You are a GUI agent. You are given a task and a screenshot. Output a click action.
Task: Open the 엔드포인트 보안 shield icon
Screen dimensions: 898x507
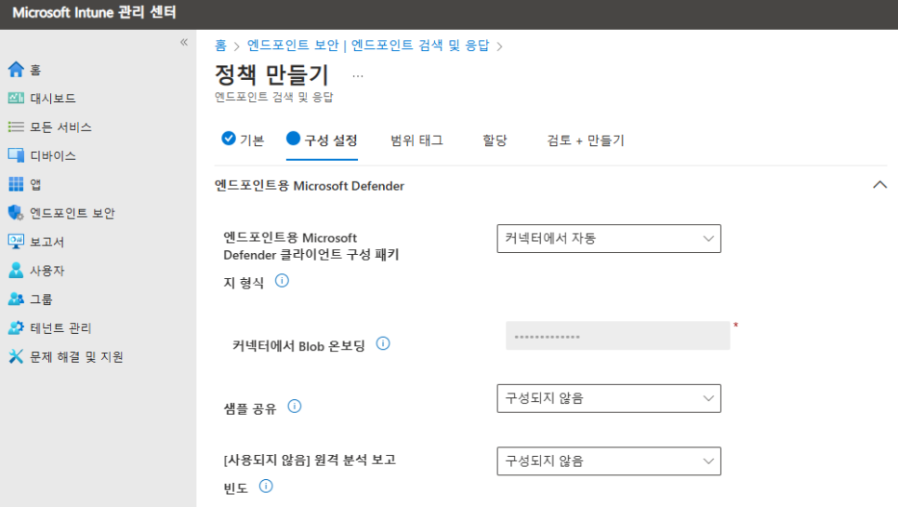[16, 212]
